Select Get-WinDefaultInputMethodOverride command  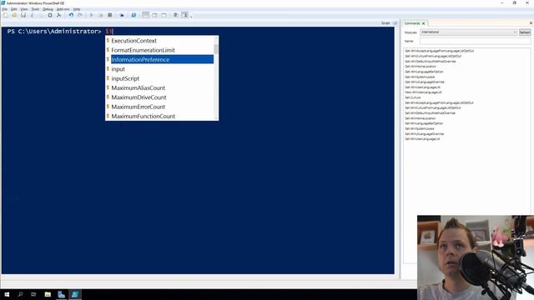[x=431, y=61]
